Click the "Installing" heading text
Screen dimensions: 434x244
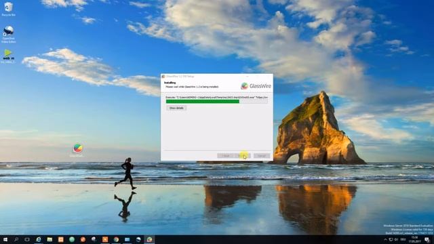click(170, 83)
